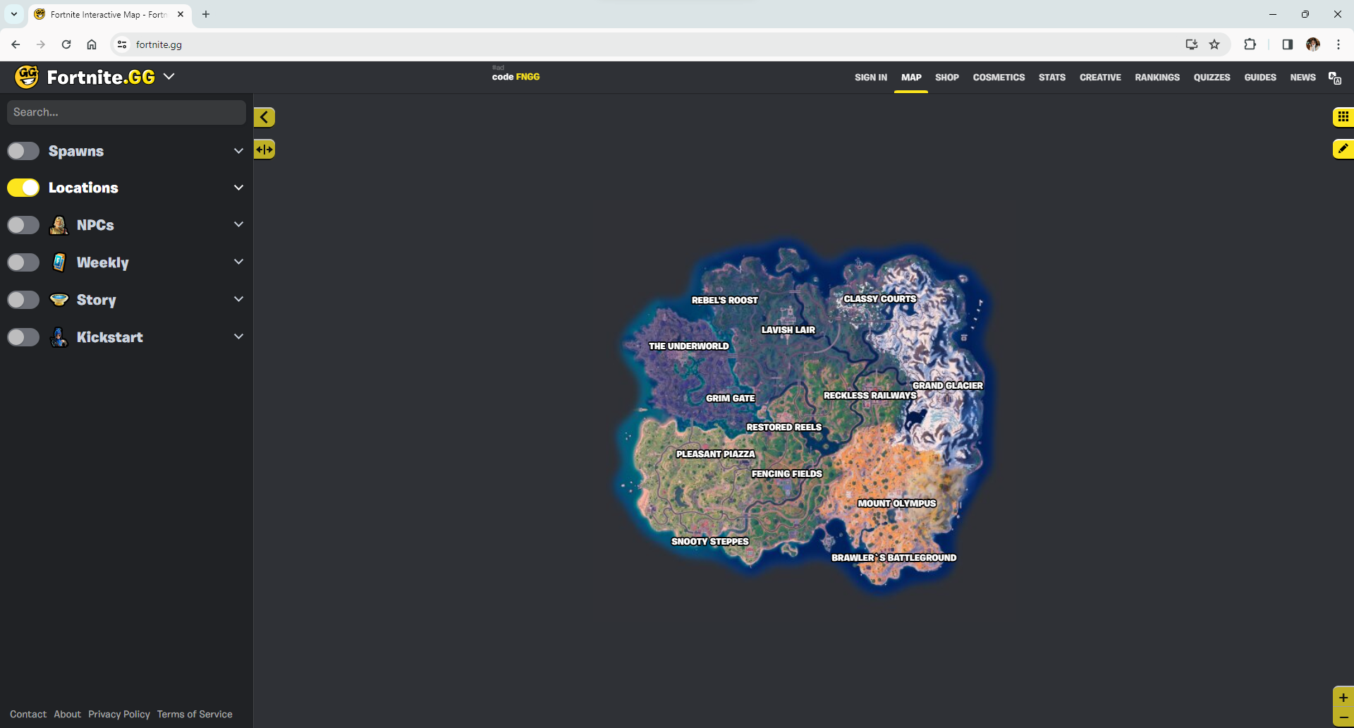This screenshot has height=728, width=1354.
Task: Open the STATS nav tab
Action: coord(1052,78)
